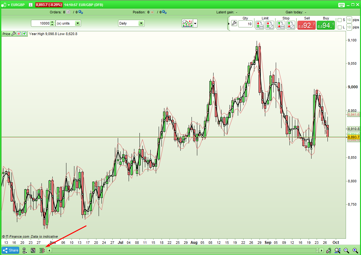Click the chart style selector icon

[187, 23]
